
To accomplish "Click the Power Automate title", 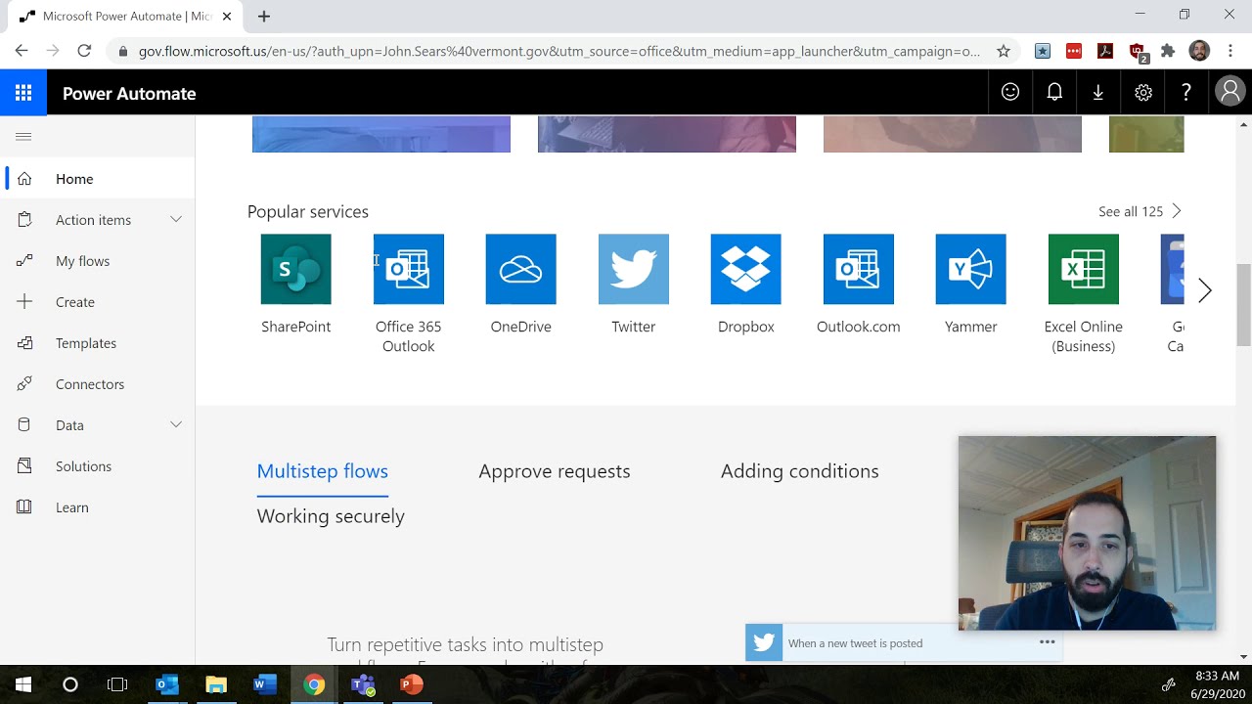I will pyautogui.click(x=129, y=94).
